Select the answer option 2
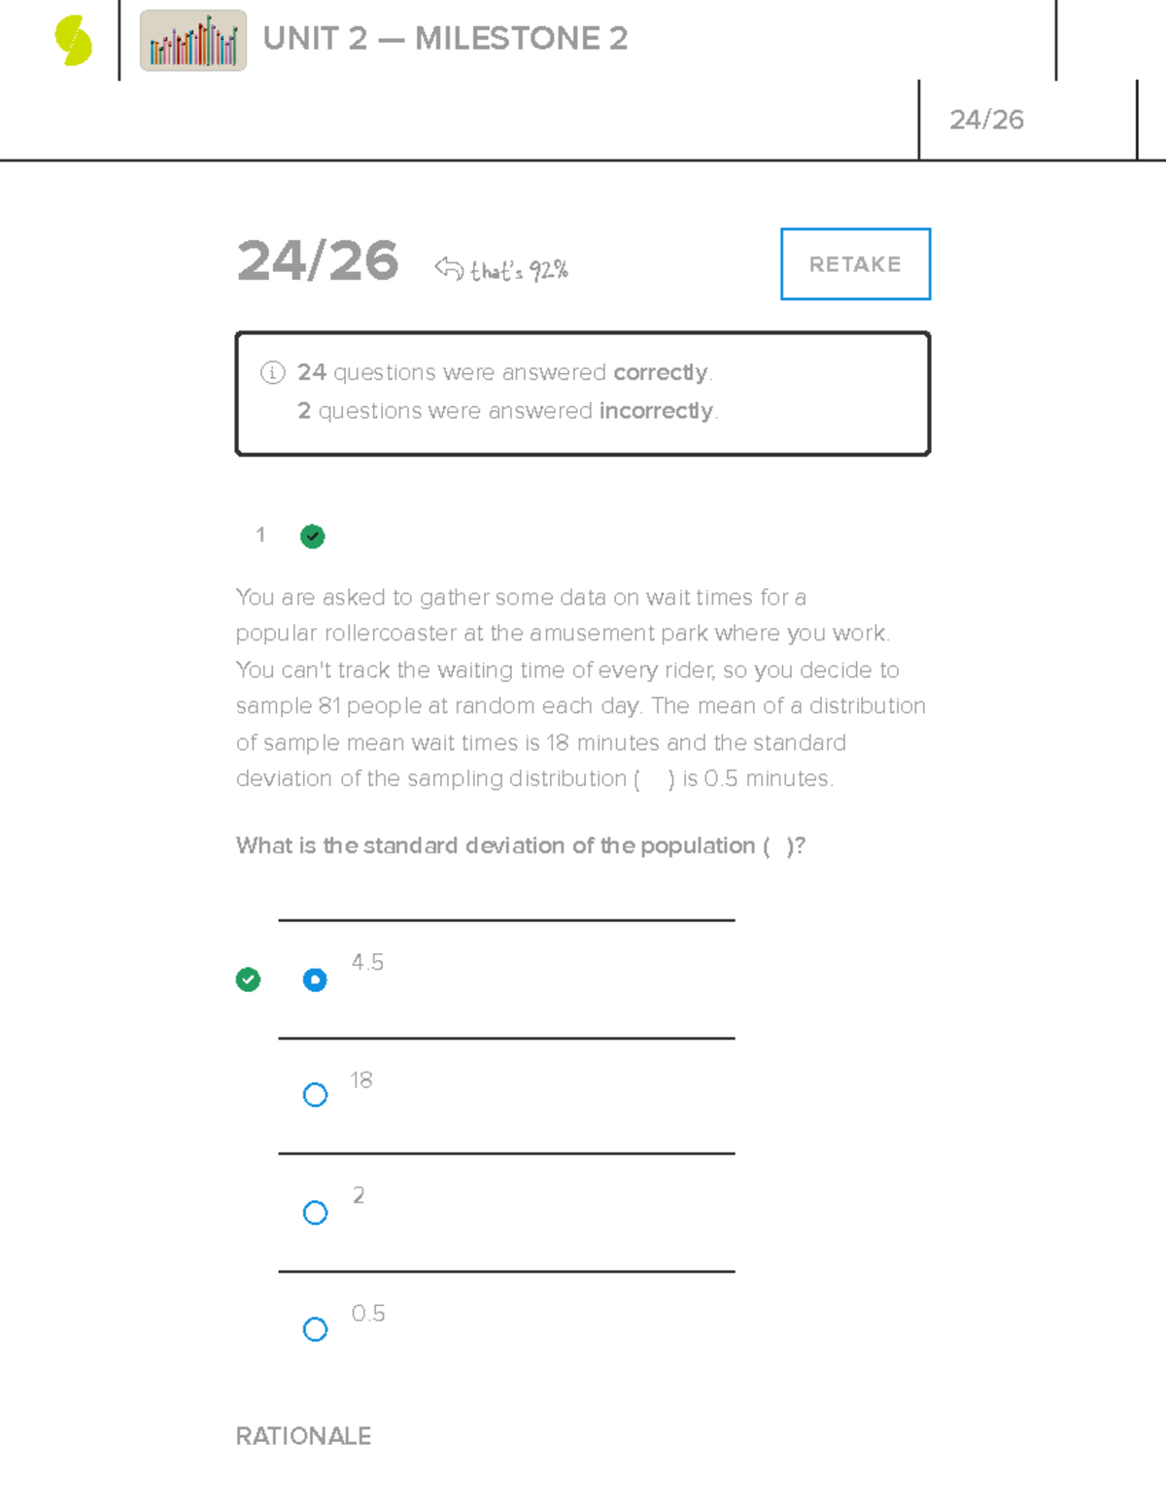Image resolution: width=1166 pixels, height=1509 pixels. point(315,1212)
